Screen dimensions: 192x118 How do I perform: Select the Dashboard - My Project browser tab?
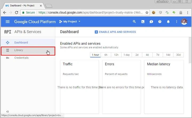coord(23,6)
